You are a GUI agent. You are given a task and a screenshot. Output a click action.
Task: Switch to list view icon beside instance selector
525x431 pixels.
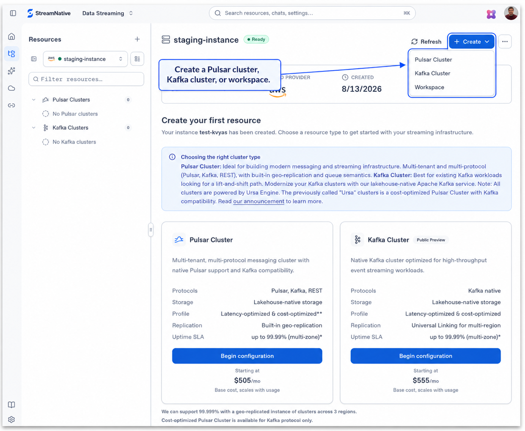(x=137, y=59)
